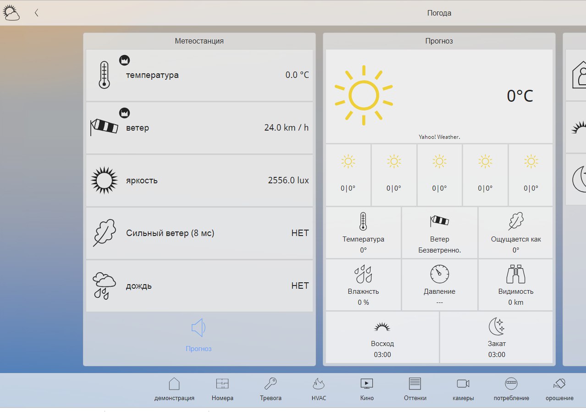Select the ветер 24.0 km / h row
This screenshot has width=586, height=412.
point(199,128)
